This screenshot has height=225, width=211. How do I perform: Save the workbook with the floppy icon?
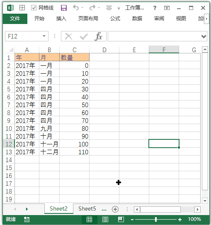64,8
